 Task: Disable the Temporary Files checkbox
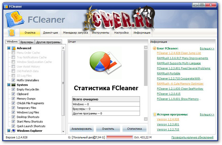point(13,108)
